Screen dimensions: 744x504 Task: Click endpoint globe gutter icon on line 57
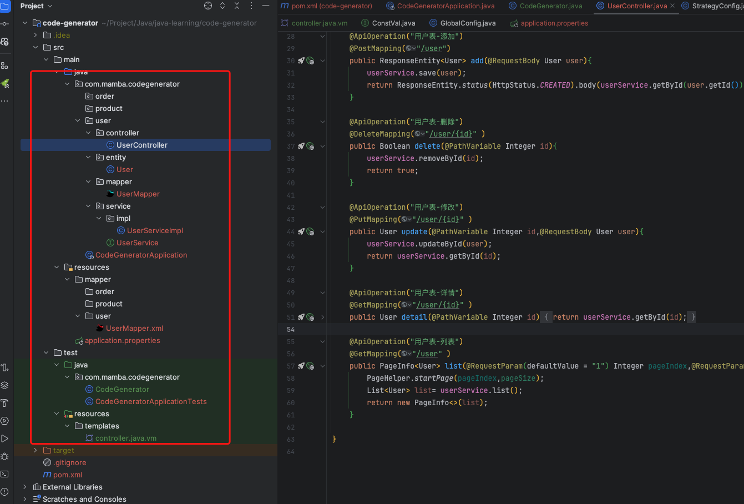(310, 366)
